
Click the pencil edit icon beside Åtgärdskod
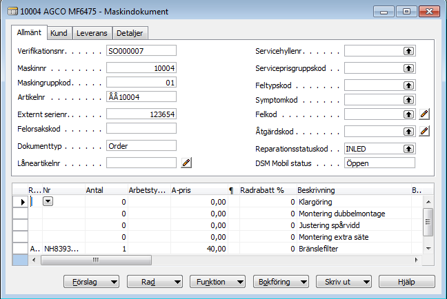424,132
